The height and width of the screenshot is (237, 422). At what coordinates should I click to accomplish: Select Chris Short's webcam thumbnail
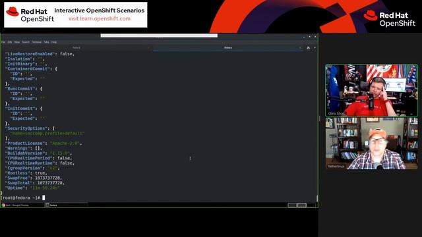(371, 90)
